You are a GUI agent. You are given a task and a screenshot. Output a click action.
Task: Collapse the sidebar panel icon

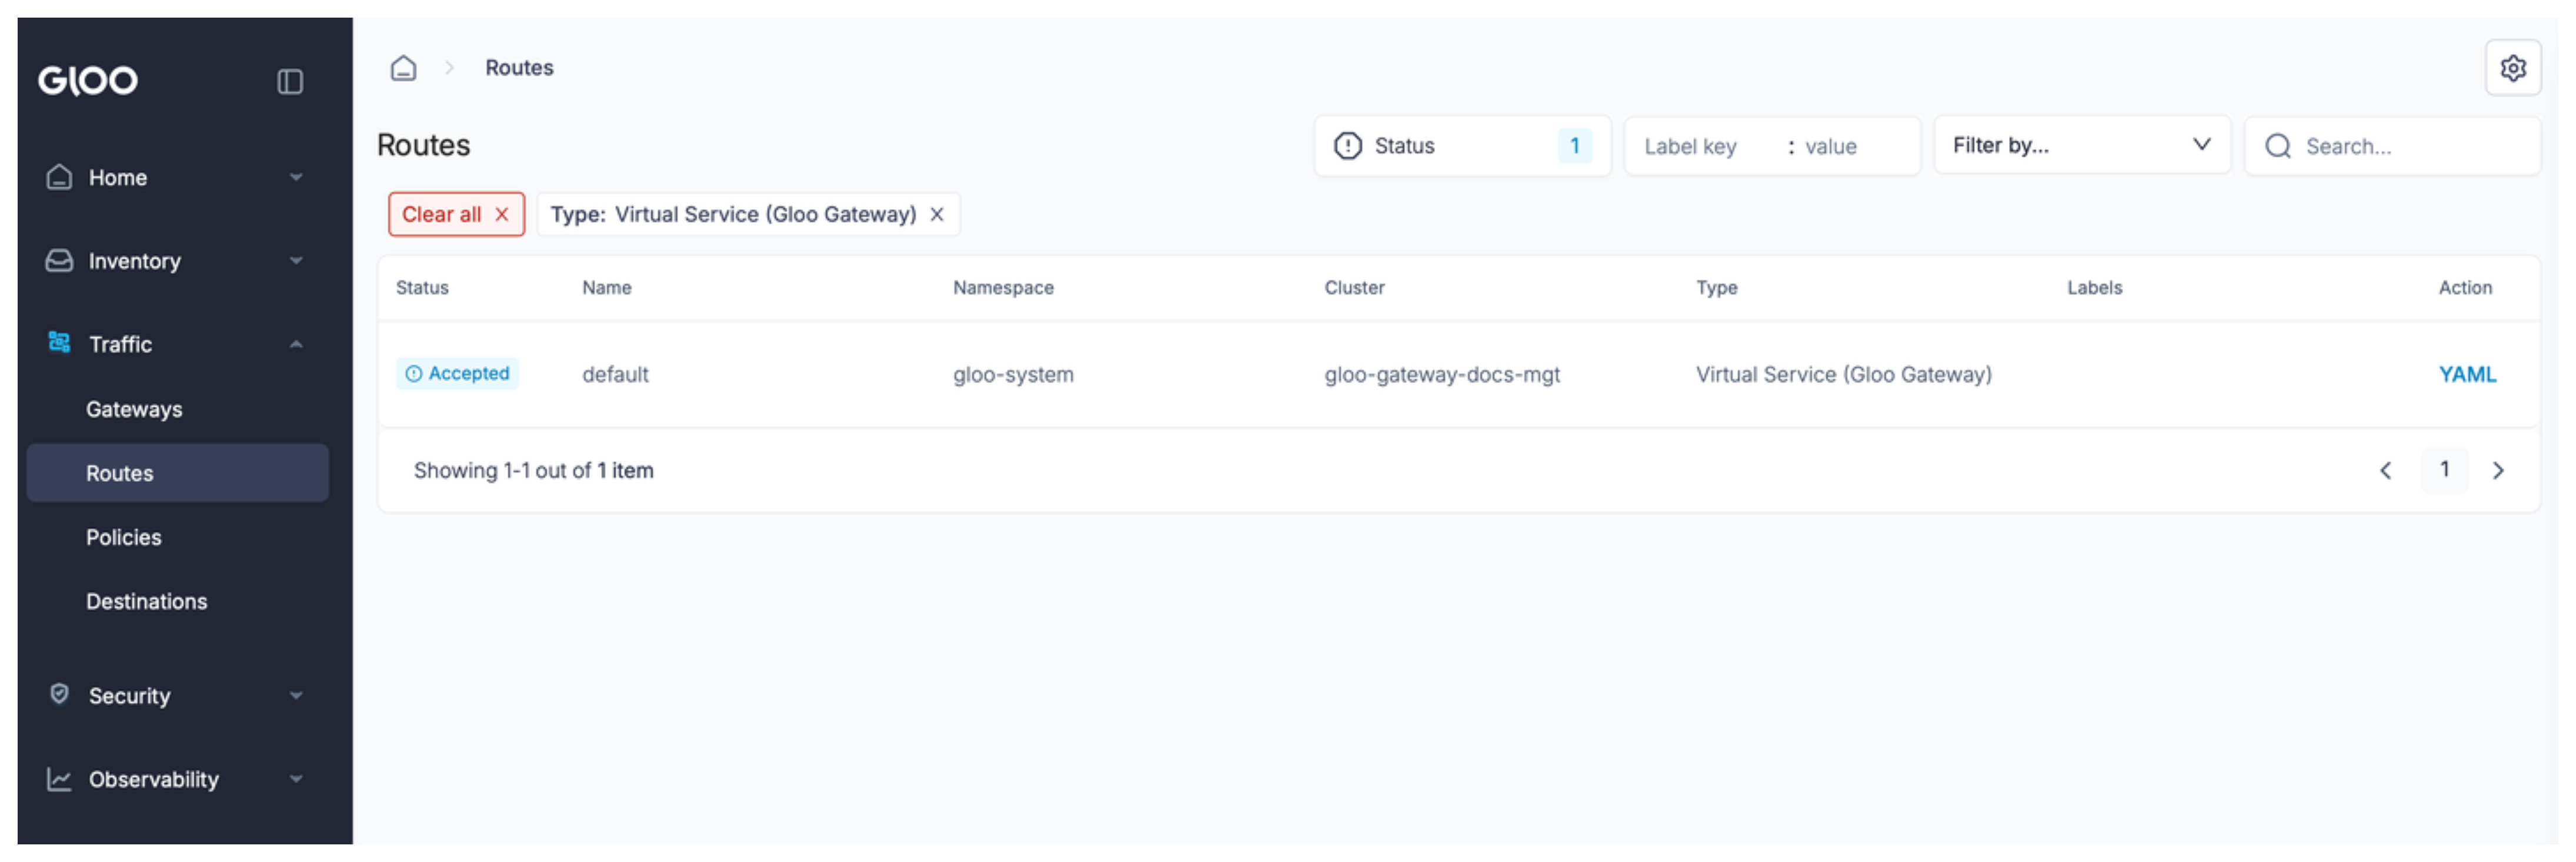click(290, 81)
